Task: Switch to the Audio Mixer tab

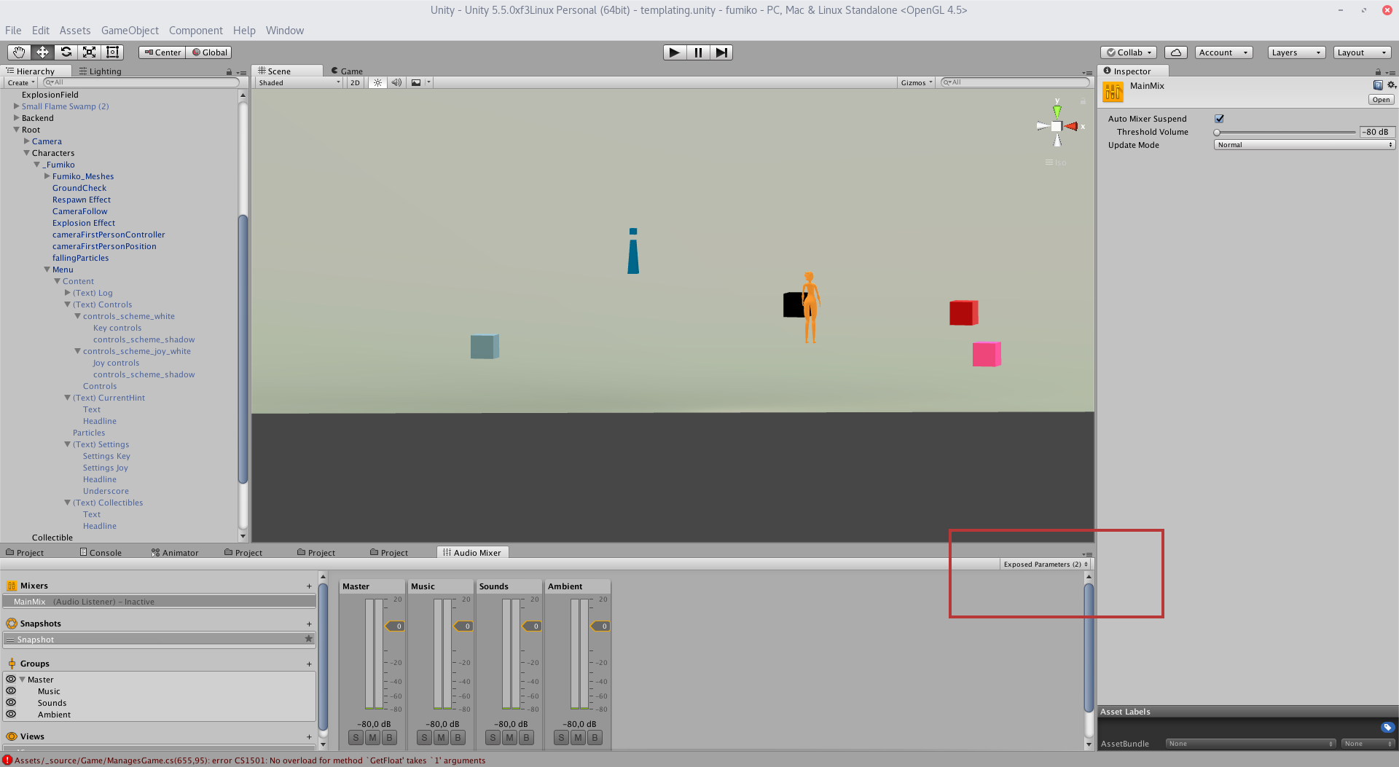Action: click(471, 552)
